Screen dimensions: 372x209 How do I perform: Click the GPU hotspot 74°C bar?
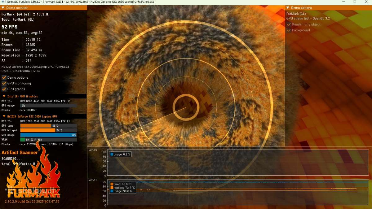pos(48,130)
